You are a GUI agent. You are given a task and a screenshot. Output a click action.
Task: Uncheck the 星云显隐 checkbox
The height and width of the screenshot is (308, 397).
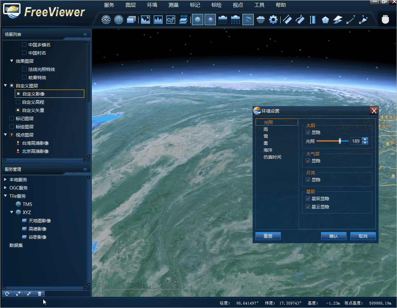pos(308,207)
